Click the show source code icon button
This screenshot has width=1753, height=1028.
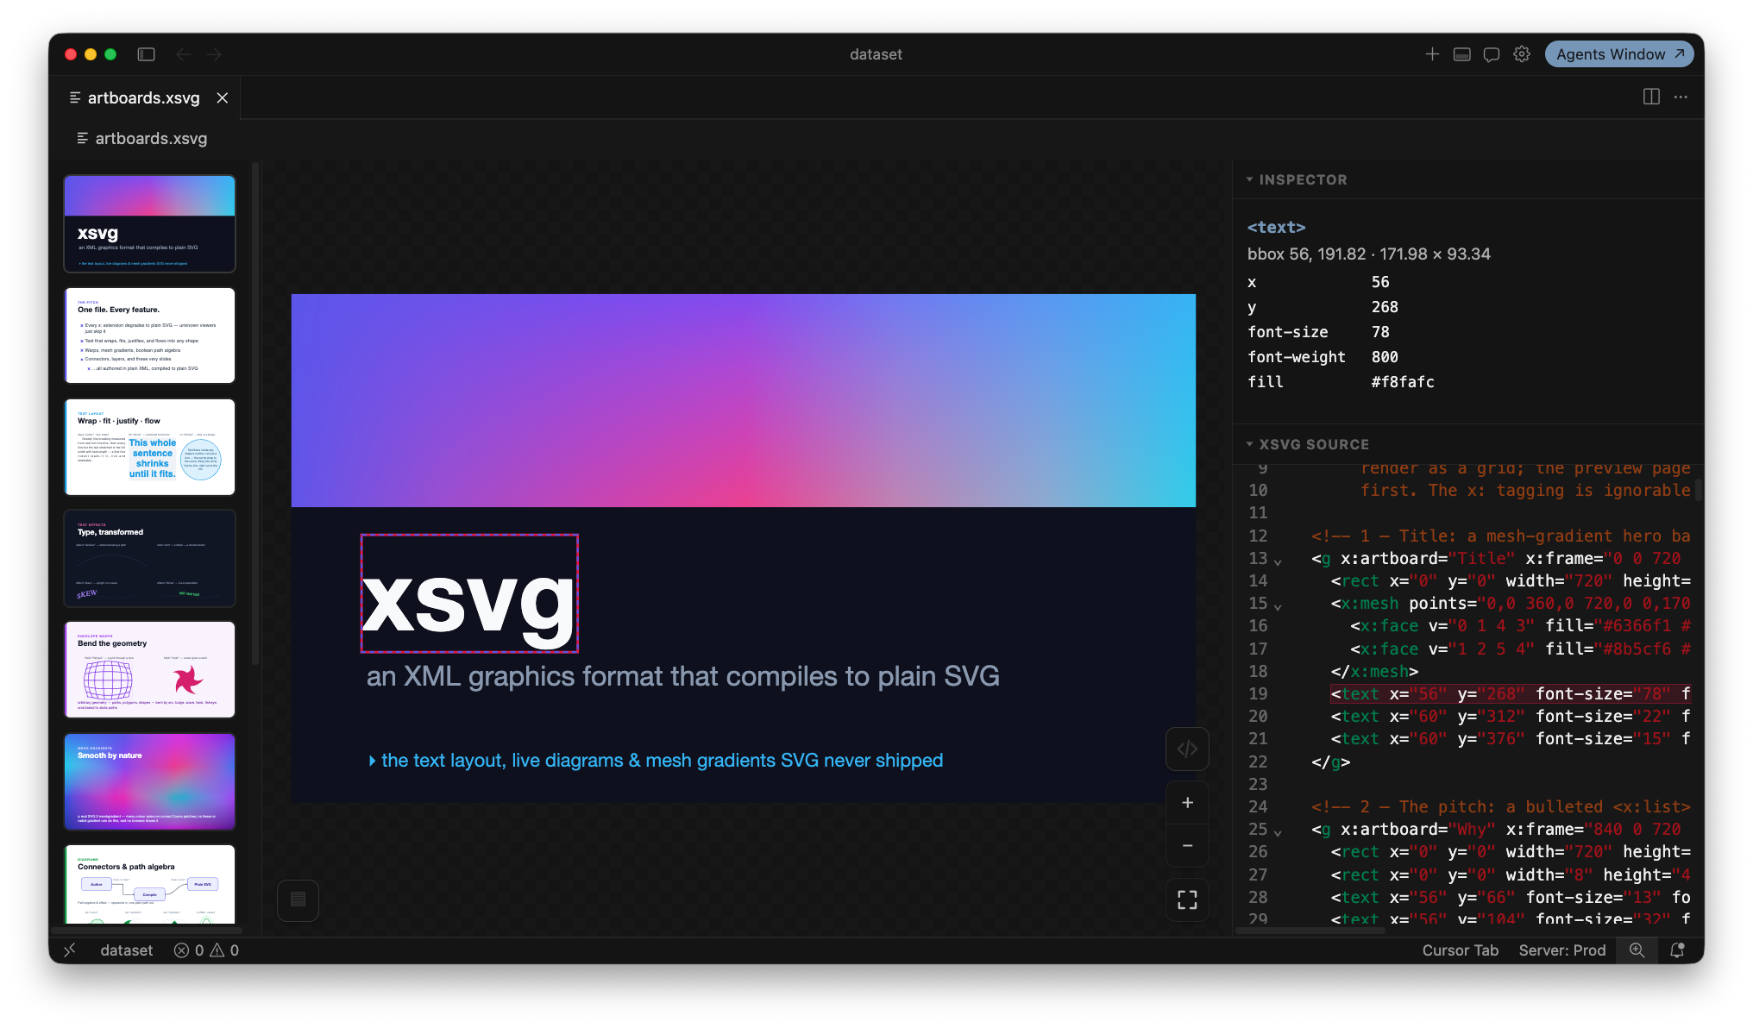click(x=1187, y=749)
